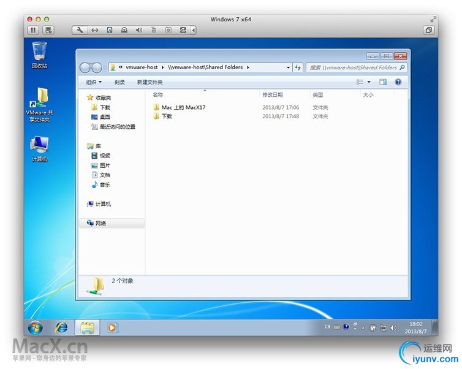The image size is (462, 369).
Task: Click the camera device icon
Action: (169, 30)
